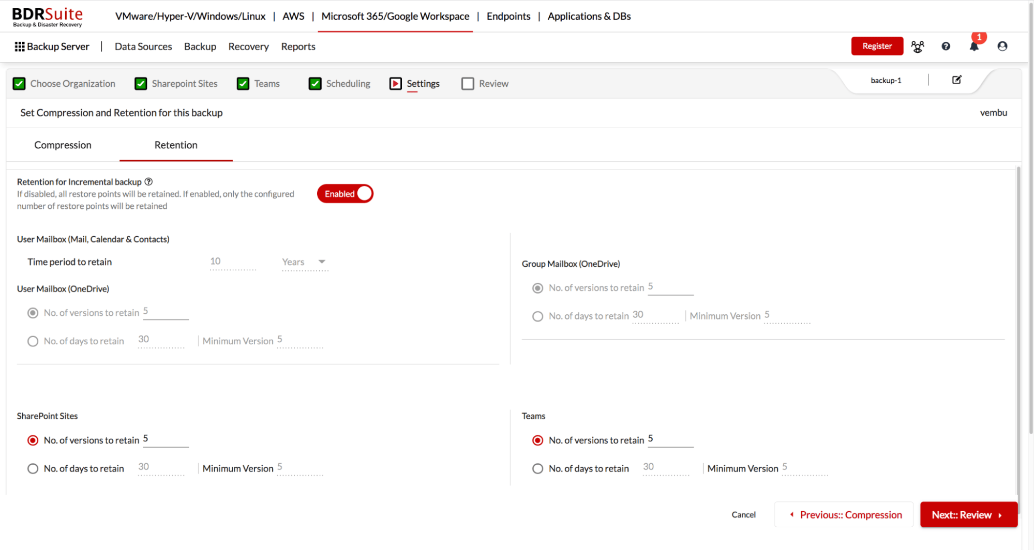Screen dimensions: 1034x550
Task: Click the Cancel button
Action: point(743,514)
